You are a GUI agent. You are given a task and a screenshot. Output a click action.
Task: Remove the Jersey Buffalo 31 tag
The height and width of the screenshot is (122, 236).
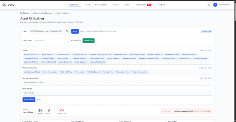tap(73, 55)
